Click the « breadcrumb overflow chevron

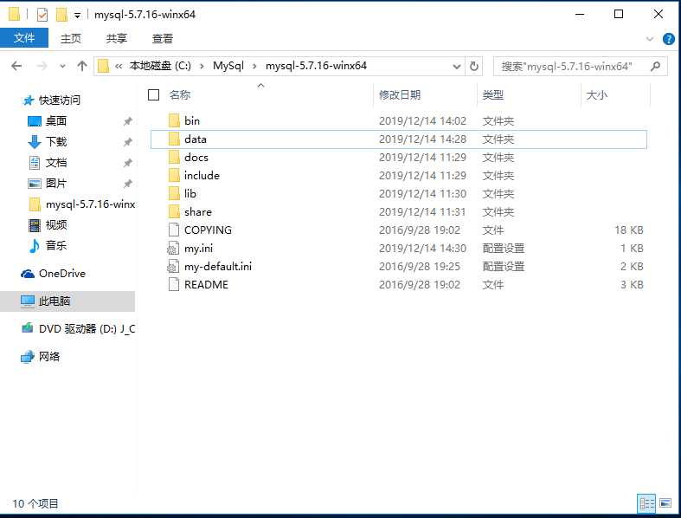(119, 66)
